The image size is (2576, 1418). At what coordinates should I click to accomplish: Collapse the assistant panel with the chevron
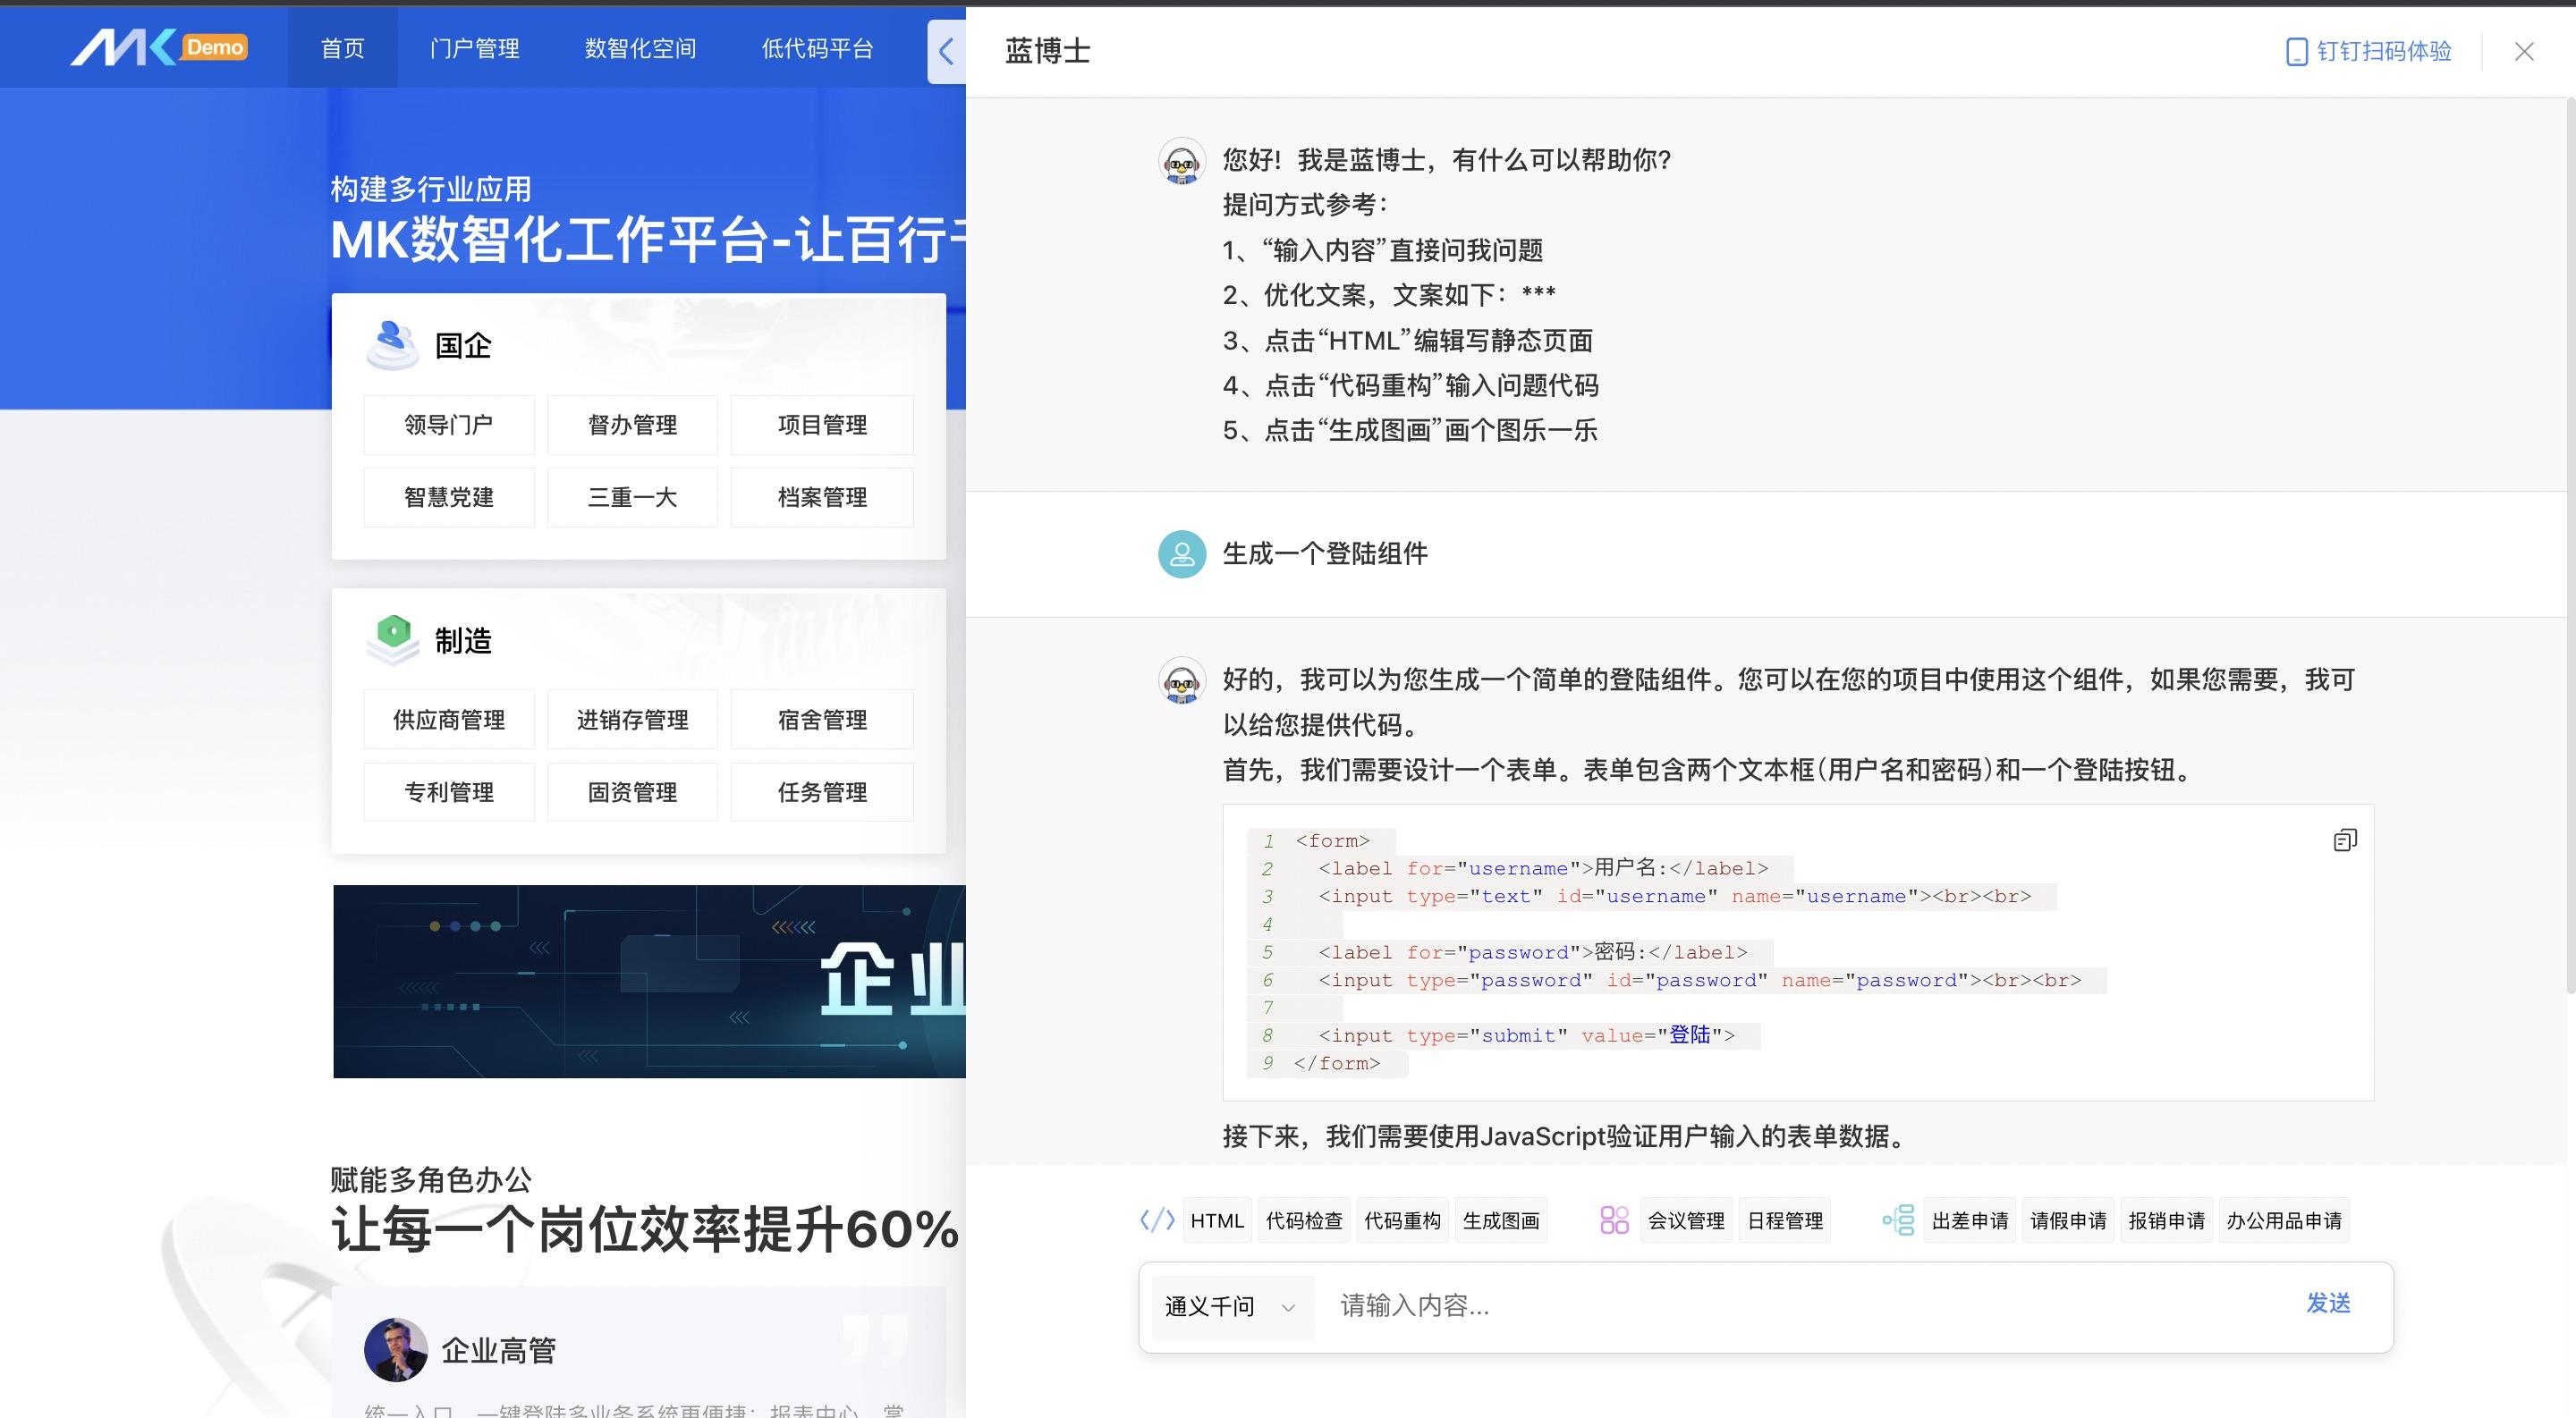click(x=946, y=52)
